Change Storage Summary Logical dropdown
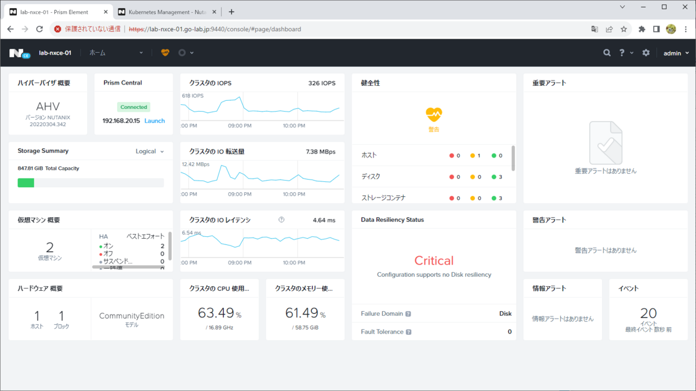The height and width of the screenshot is (391, 696). click(x=150, y=151)
